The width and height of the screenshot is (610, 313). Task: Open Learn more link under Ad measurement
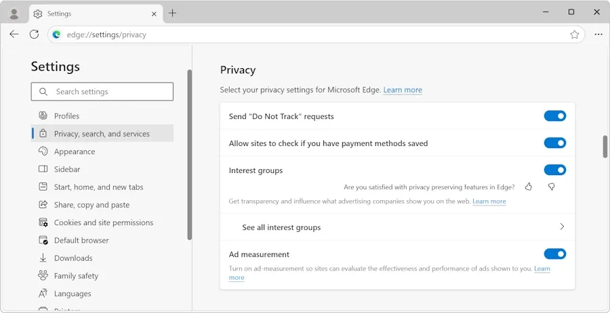[542, 268]
